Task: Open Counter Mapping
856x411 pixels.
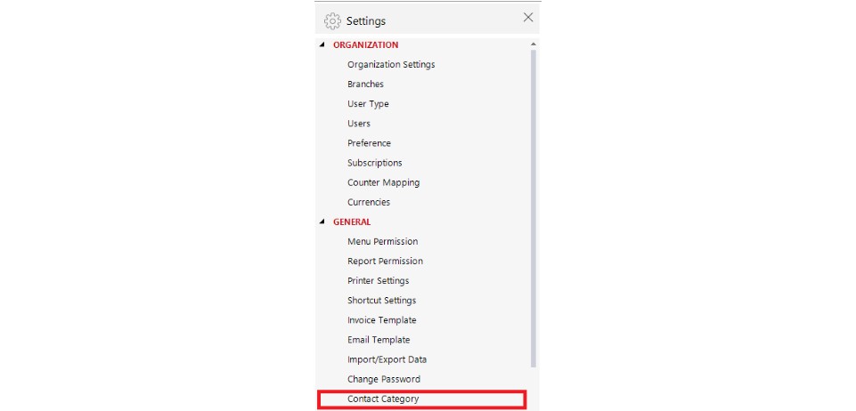Action: coord(383,182)
